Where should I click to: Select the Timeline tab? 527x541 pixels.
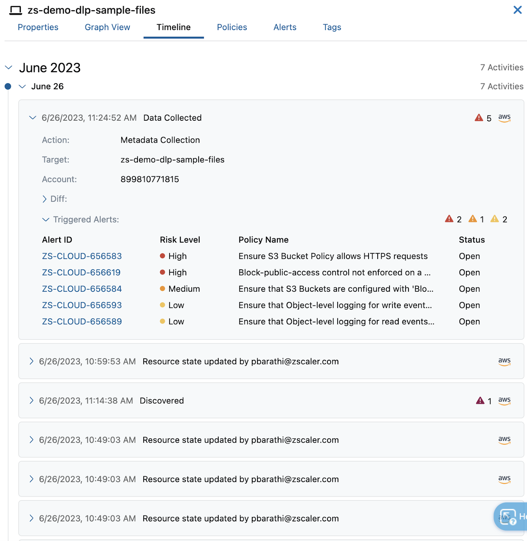point(174,27)
